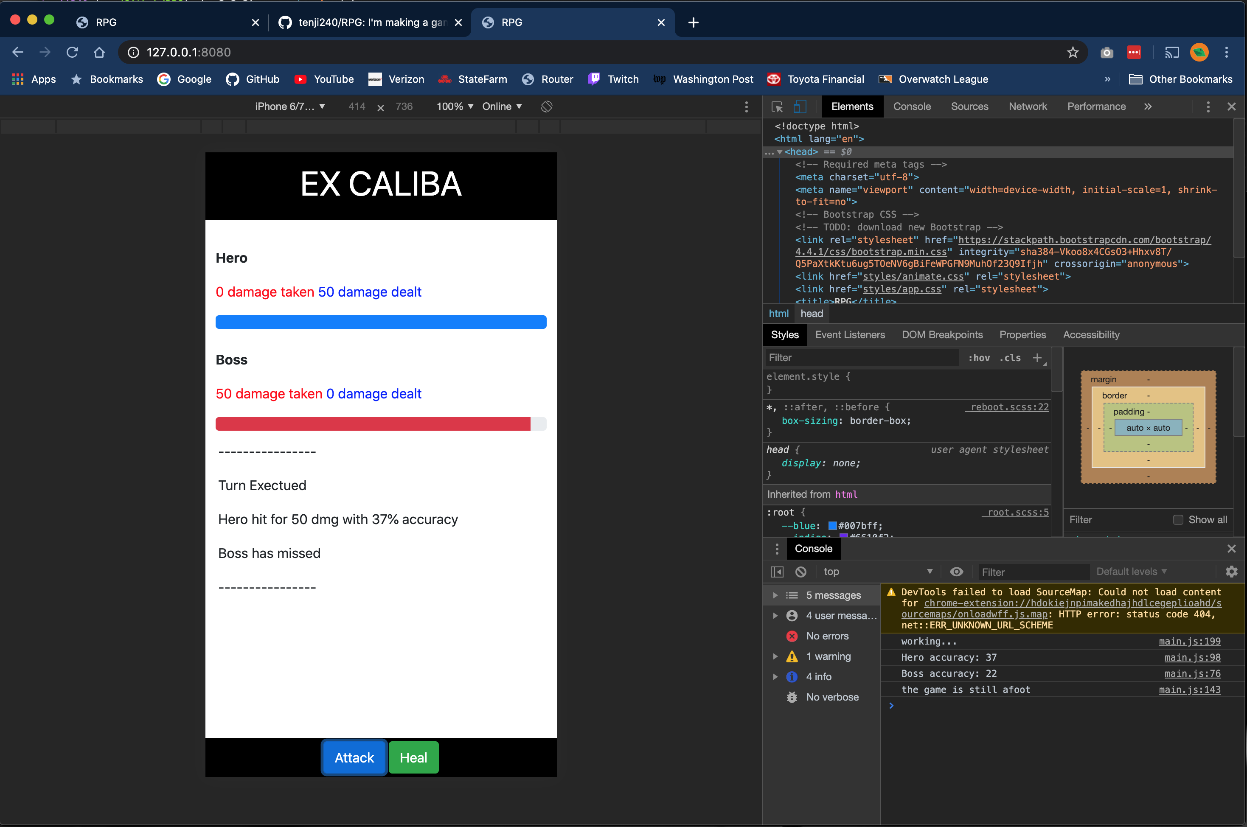Screen dimensions: 1247x827
Task: Open the iPhone 6/7 device dropdown
Action: click(289, 107)
